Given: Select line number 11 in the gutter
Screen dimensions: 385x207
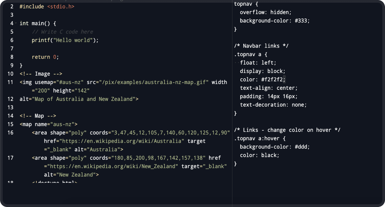Looking at the screenshot, I should coord(11,82).
